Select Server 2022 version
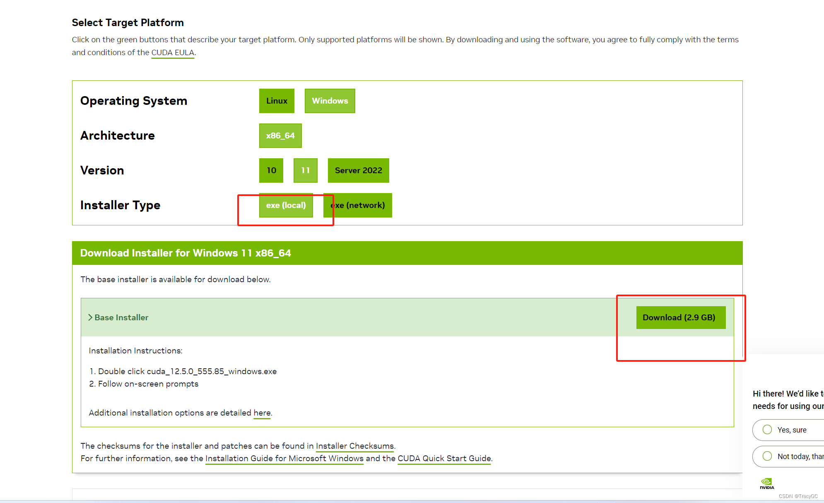 tap(358, 170)
